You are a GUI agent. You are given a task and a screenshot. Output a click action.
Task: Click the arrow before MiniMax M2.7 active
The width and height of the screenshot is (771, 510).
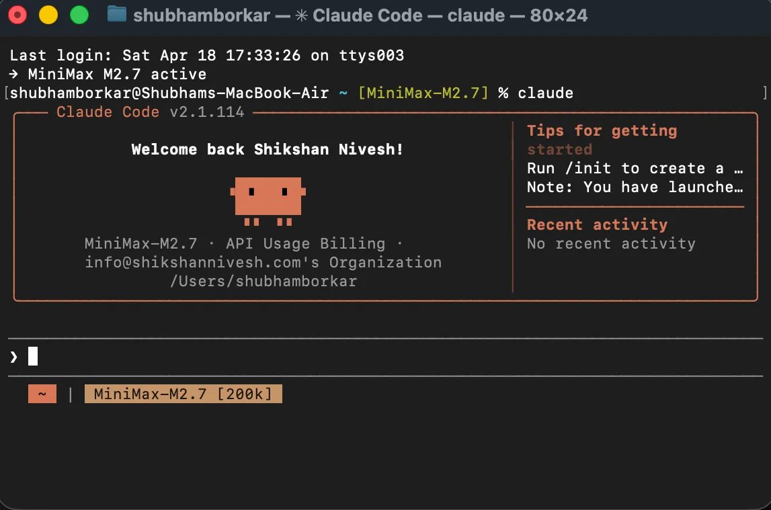click(x=13, y=74)
